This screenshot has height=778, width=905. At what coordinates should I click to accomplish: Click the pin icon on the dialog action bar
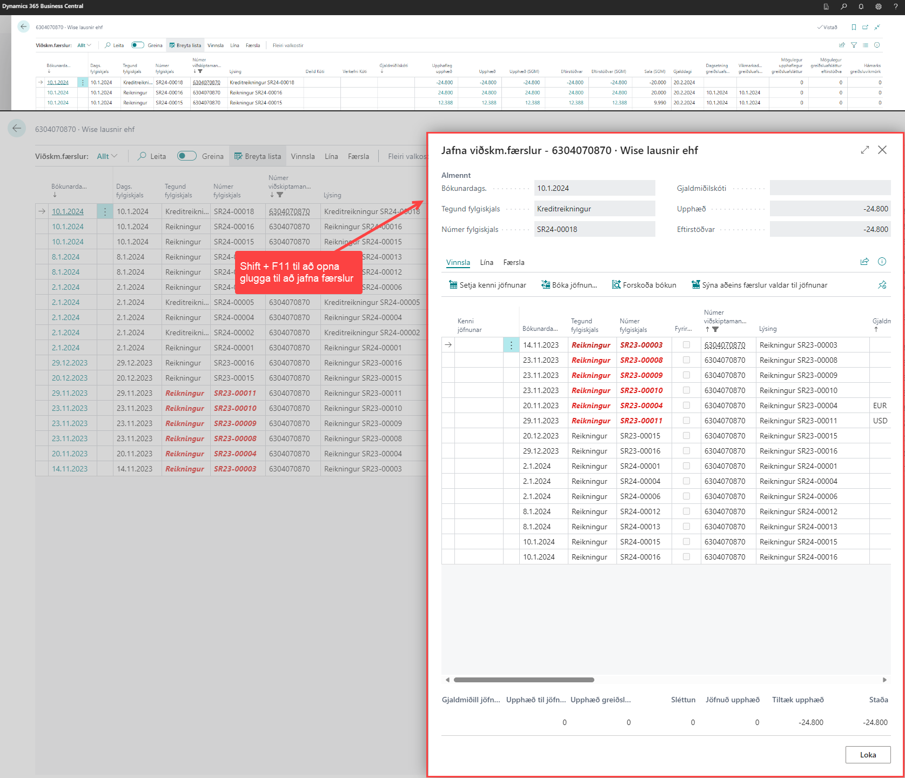(882, 285)
